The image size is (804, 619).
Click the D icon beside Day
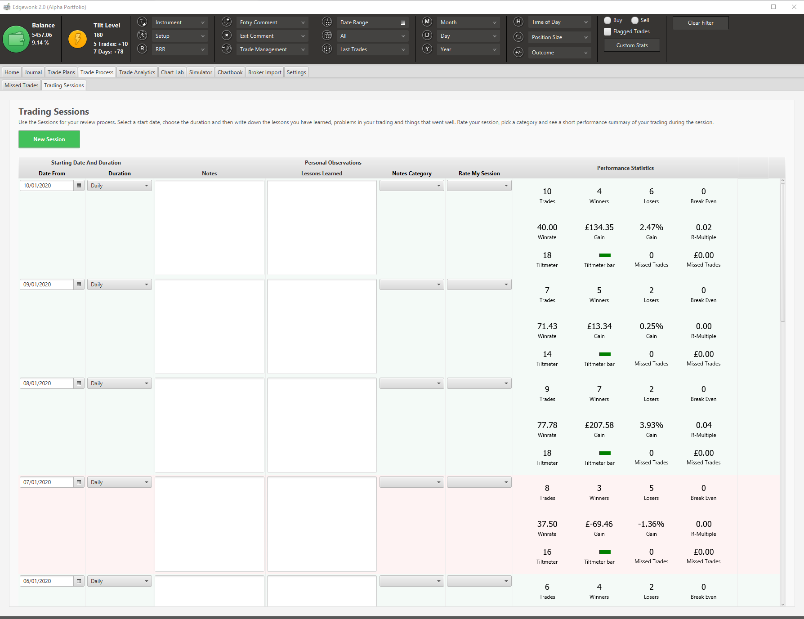point(427,36)
